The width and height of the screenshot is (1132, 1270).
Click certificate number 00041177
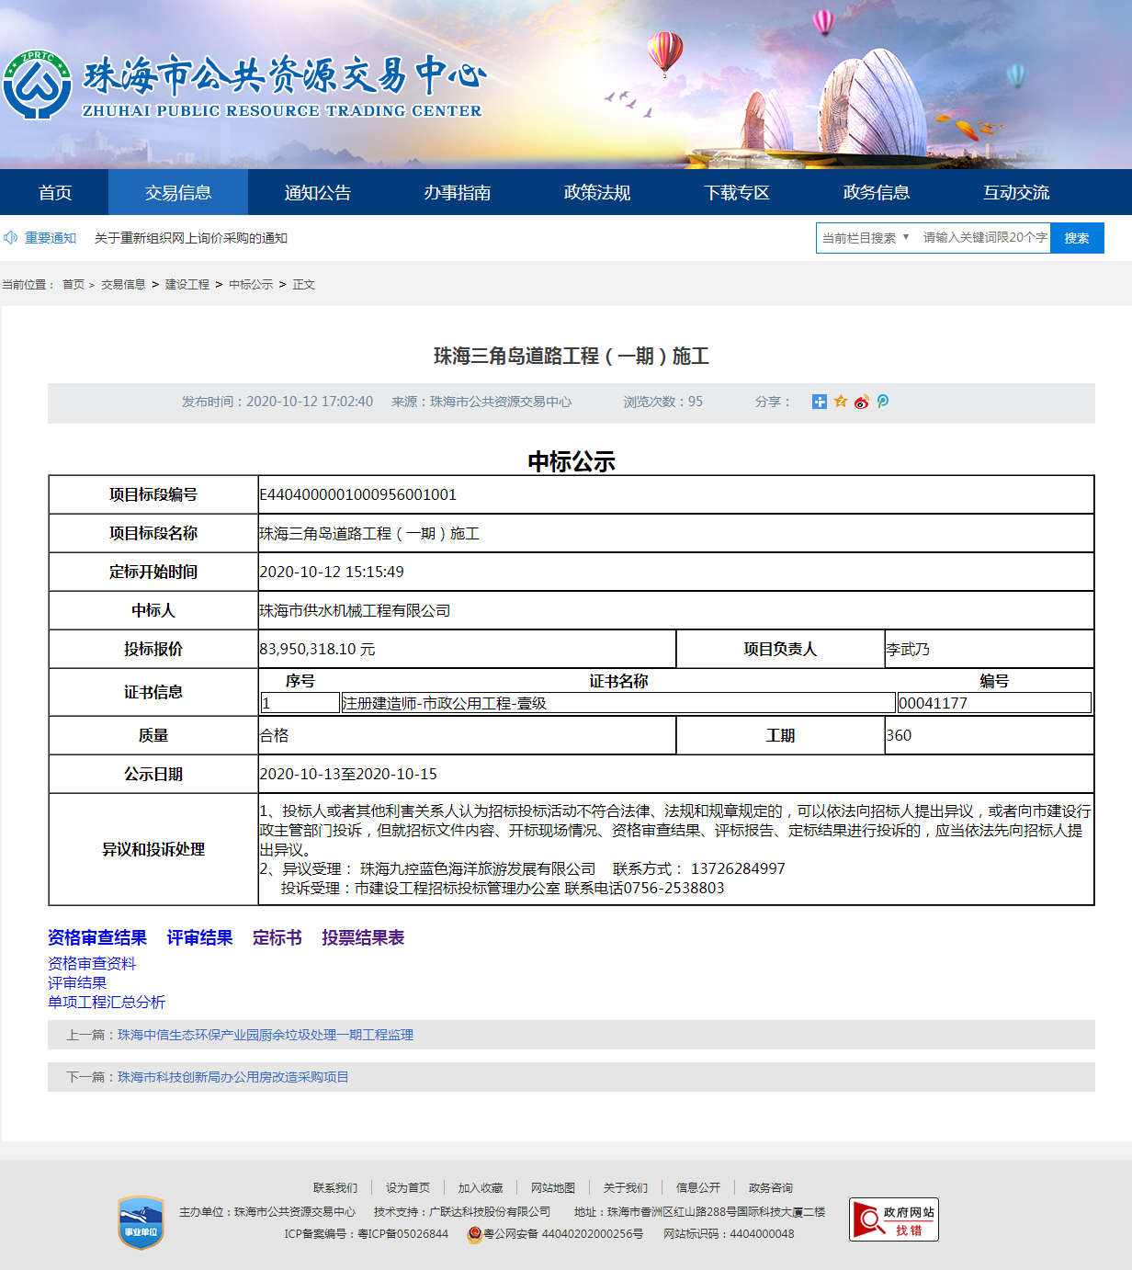tap(934, 703)
